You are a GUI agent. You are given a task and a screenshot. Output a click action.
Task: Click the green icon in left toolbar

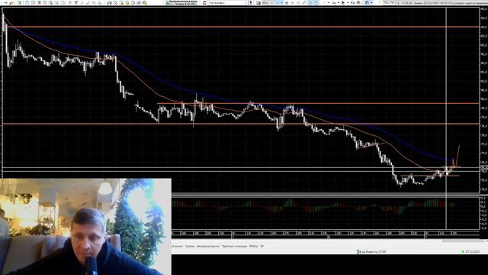click(19, 3)
